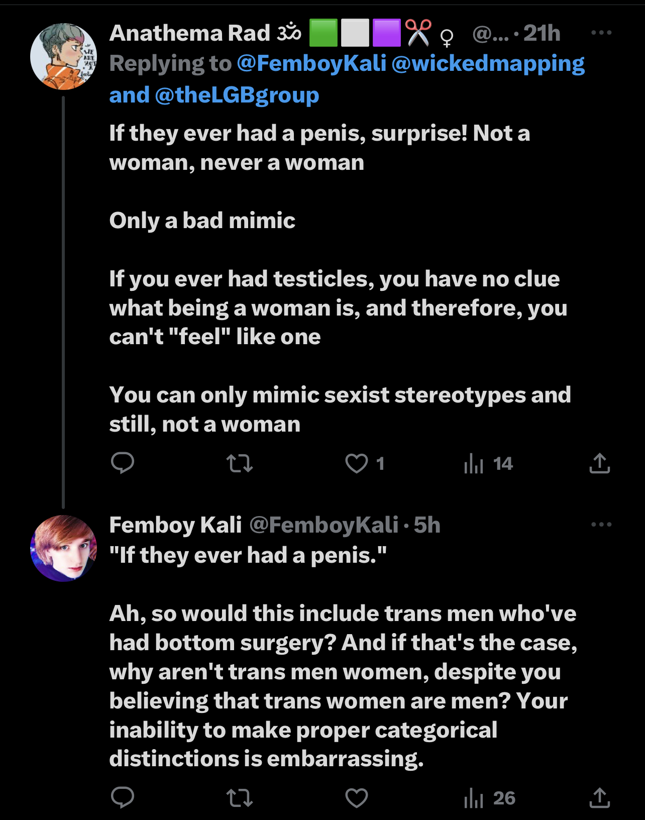View analytics showing 14 views
Image resolution: width=645 pixels, height=820 pixels.
click(x=488, y=463)
